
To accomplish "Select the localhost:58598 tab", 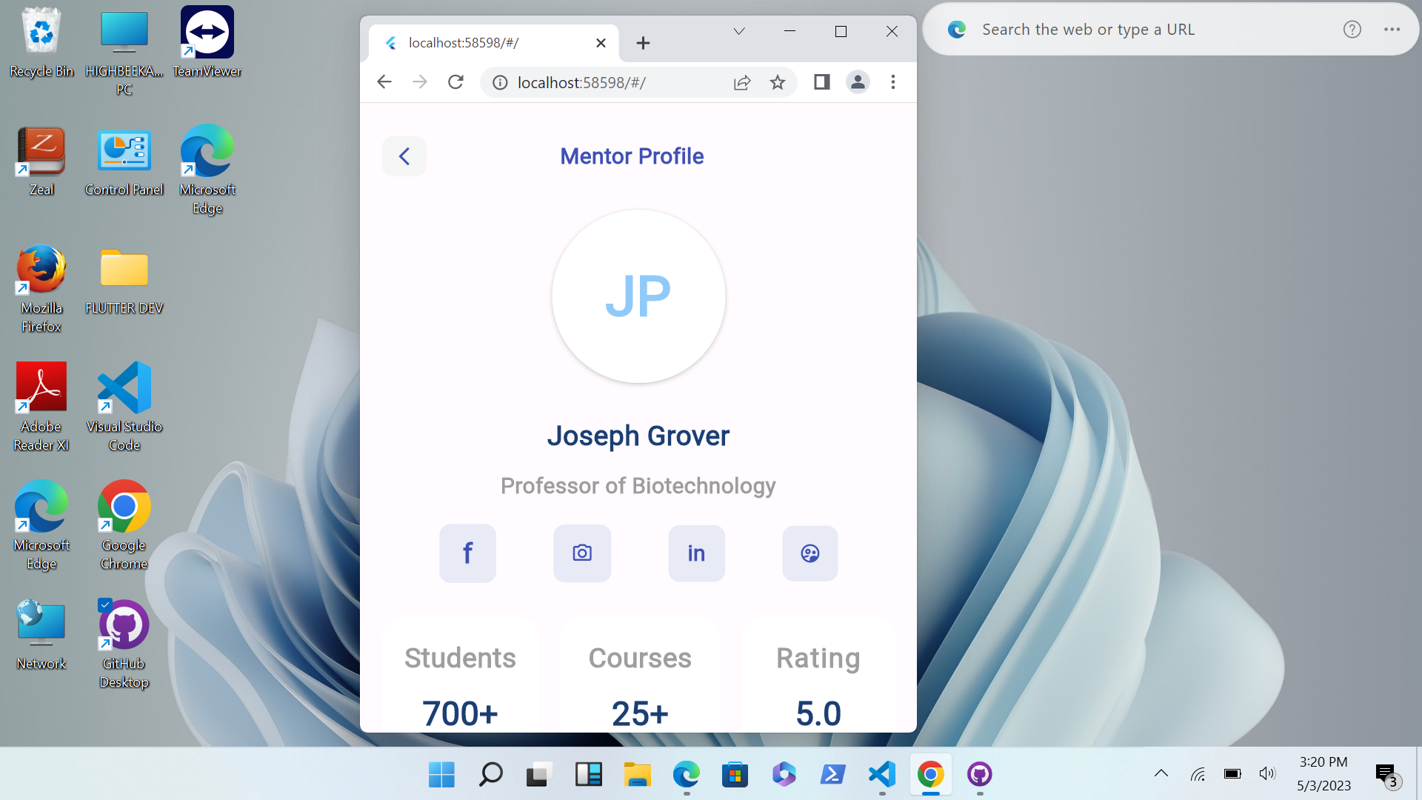I will point(495,43).
